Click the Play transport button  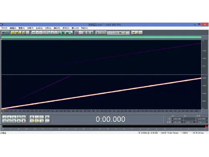[x=9, y=117]
